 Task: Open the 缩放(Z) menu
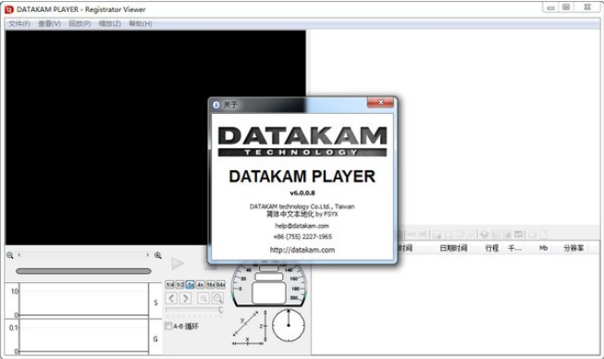tap(110, 24)
